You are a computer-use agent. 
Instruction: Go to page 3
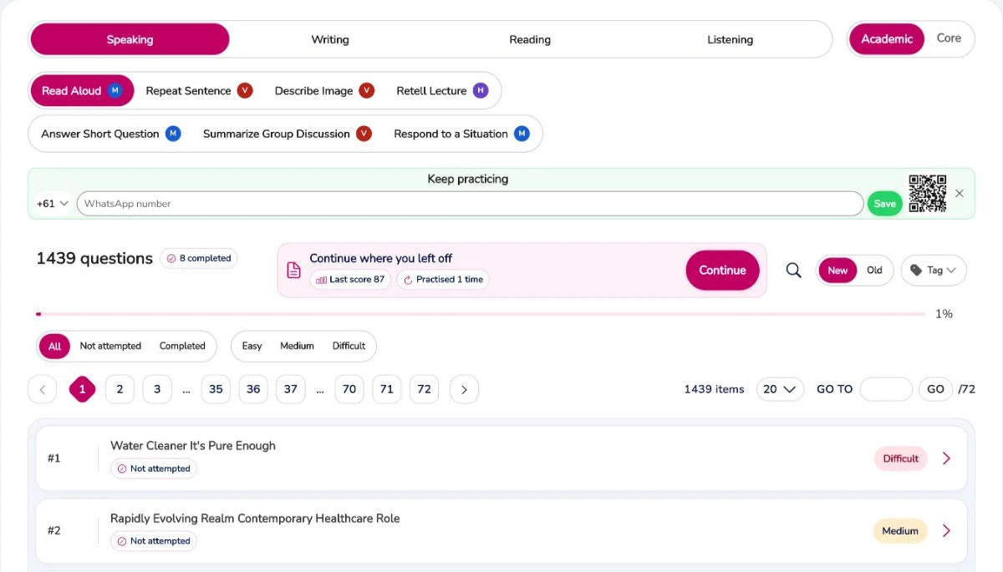(x=157, y=389)
